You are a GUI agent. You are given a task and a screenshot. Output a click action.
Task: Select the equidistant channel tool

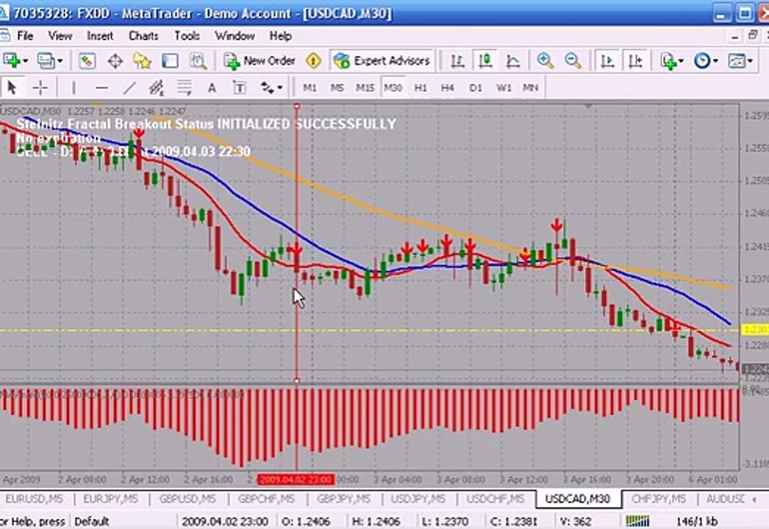coord(157,87)
